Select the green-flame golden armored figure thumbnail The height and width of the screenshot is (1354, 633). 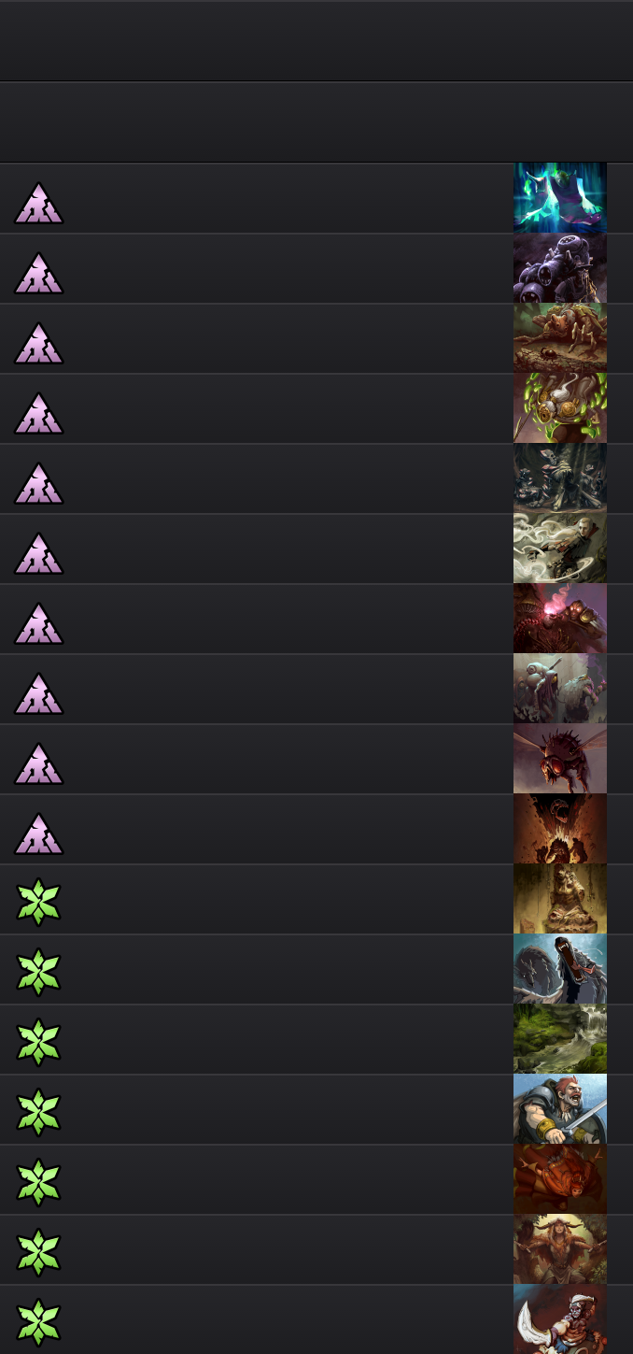pos(560,408)
